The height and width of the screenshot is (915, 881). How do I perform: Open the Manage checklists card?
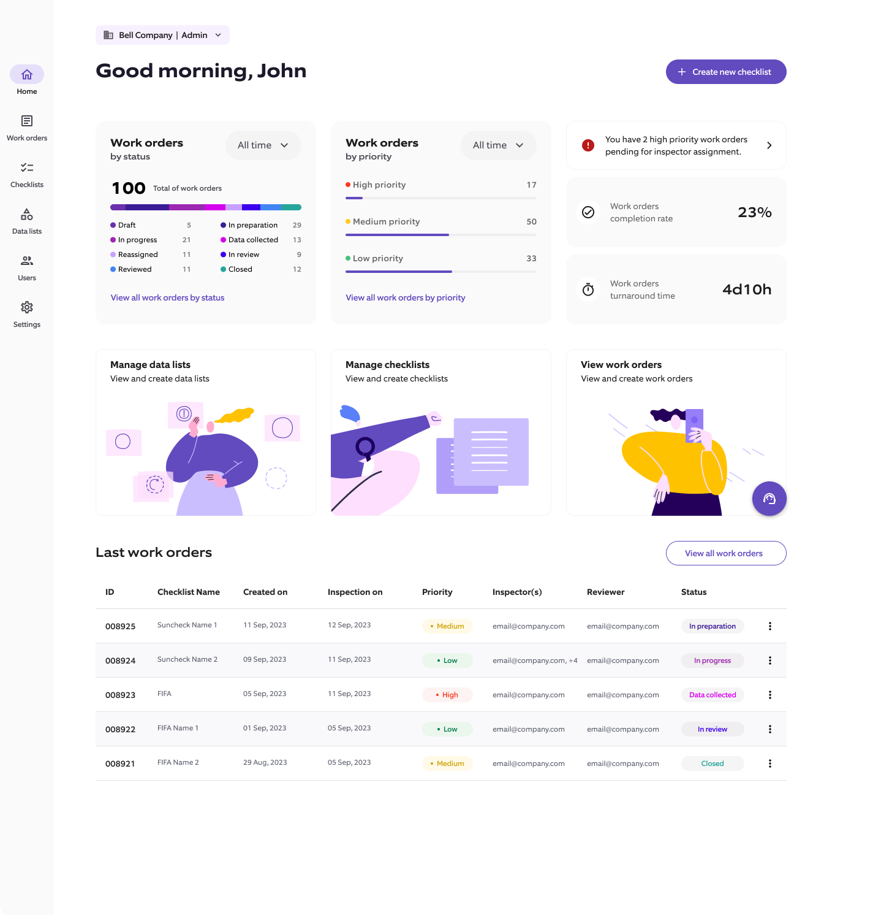click(x=441, y=432)
